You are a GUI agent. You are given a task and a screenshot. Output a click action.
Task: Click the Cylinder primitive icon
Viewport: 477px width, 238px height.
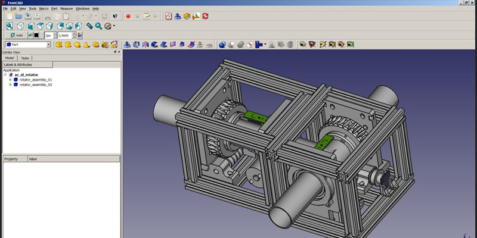pos(69,45)
